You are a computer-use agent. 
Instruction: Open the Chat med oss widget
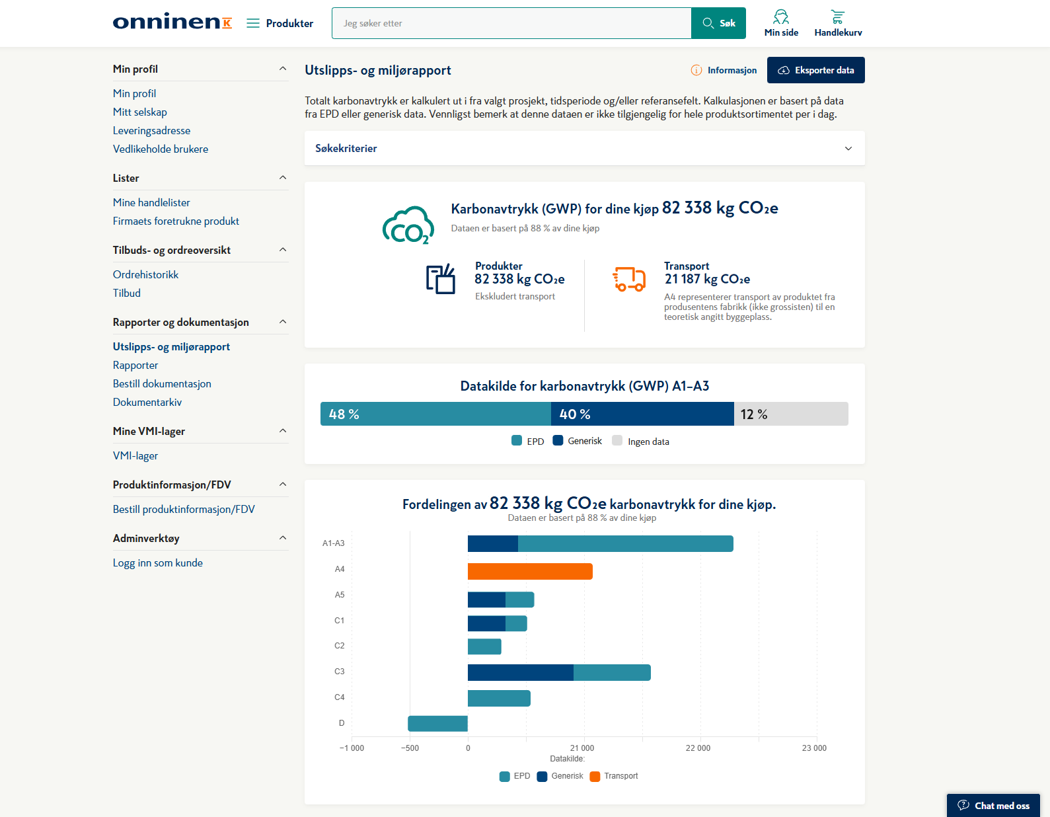[x=993, y=805]
